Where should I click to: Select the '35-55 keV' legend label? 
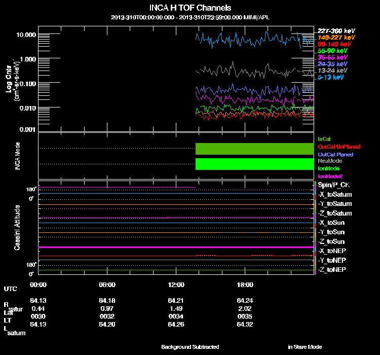pos(332,57)
